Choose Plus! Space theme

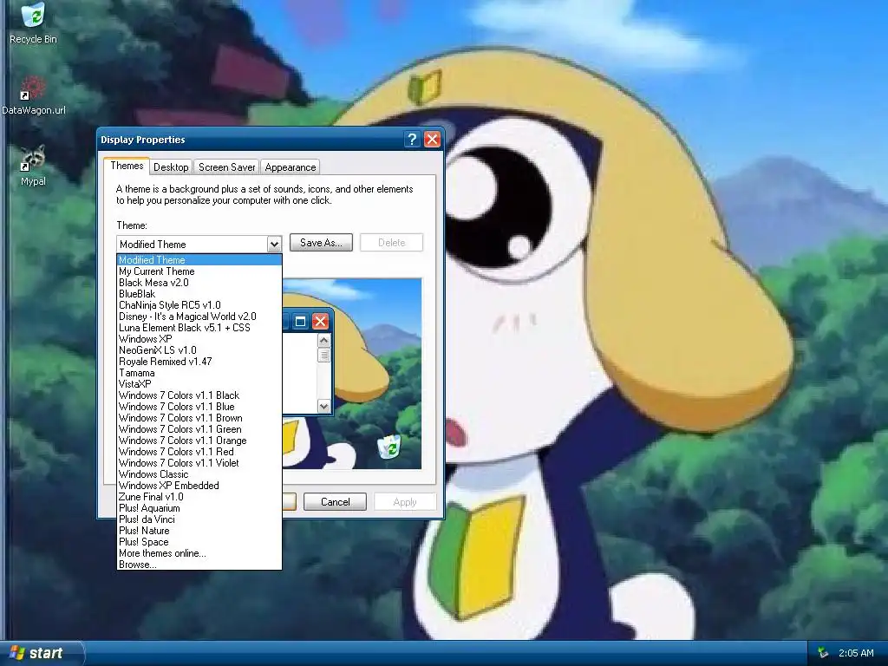pyautogui.click(x=199, y=542)
